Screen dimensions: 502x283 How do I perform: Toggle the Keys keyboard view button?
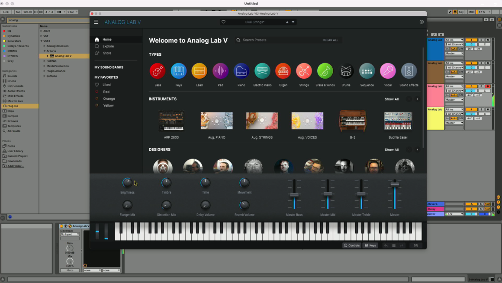coord(370,245)
